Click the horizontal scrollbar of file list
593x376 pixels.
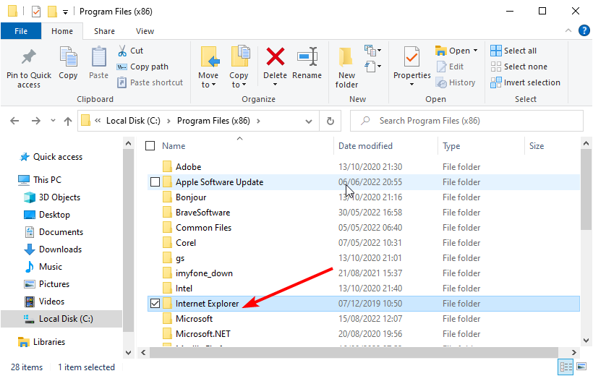coord(353,353)
